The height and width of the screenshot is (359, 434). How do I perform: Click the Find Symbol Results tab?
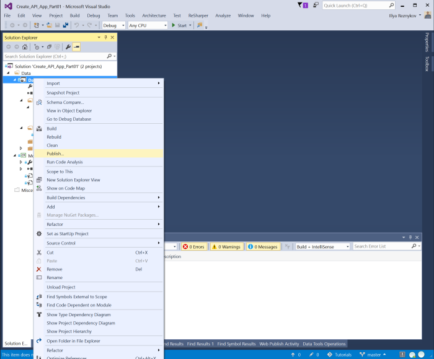point(236,344)
